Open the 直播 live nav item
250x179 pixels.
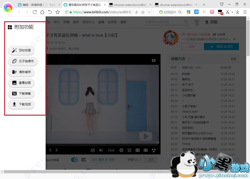tap(101, 22)
